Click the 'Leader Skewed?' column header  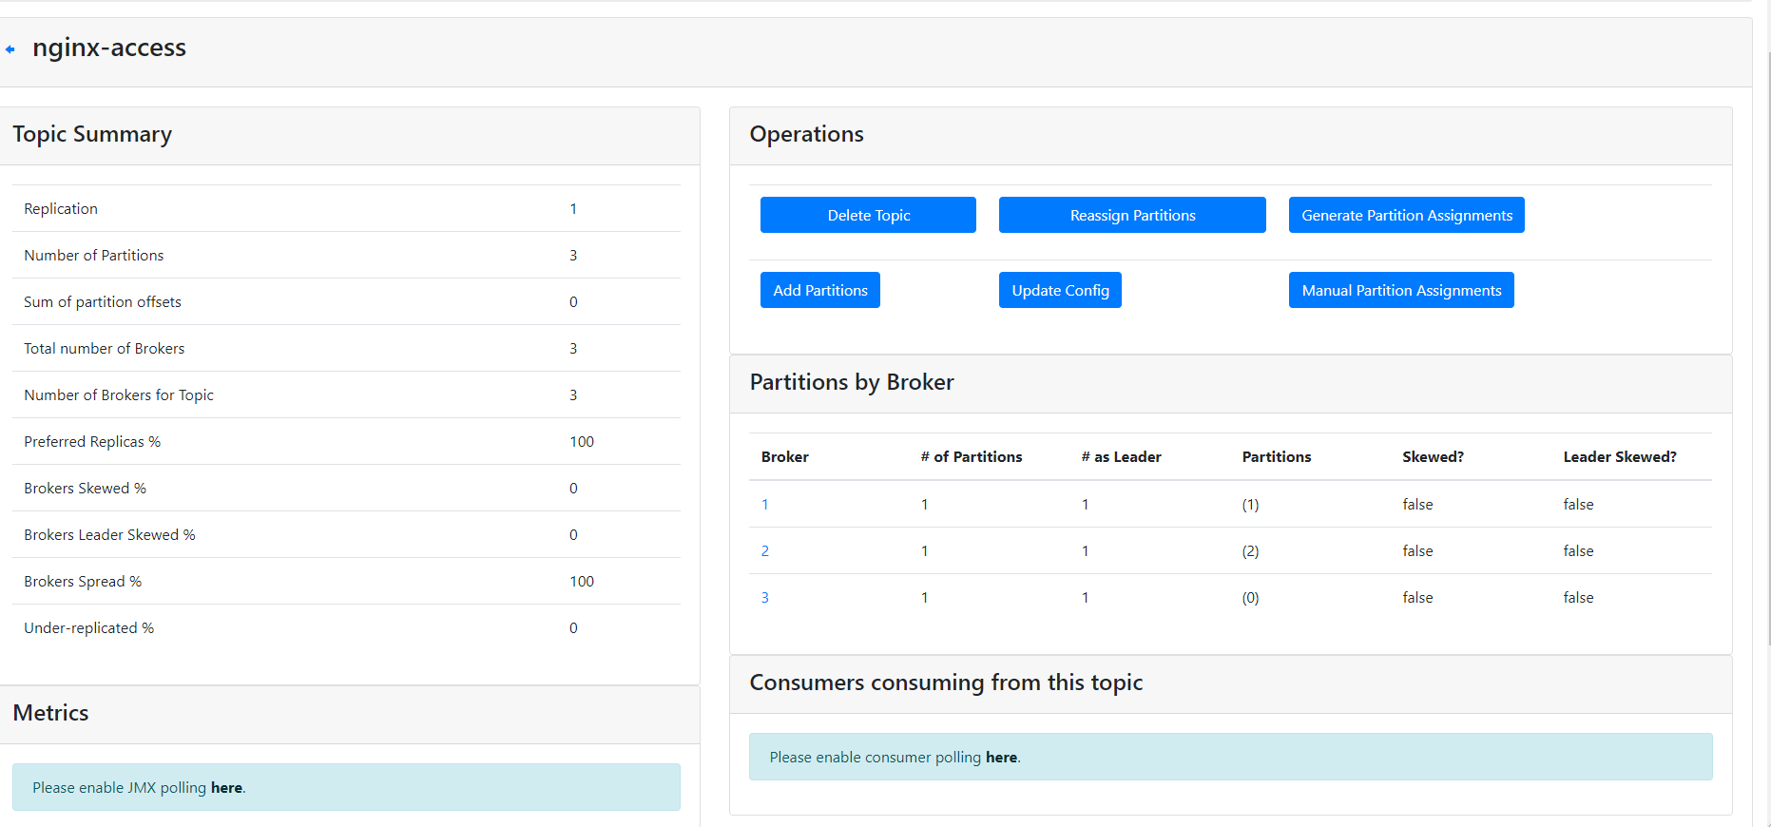coord(1619,457)
